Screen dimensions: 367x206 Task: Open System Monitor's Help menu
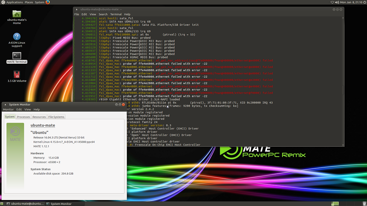37,109
